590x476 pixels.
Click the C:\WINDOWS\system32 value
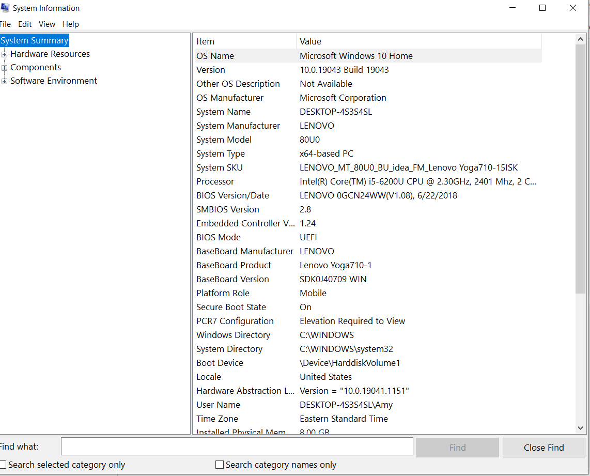click(x=346, y=349)
